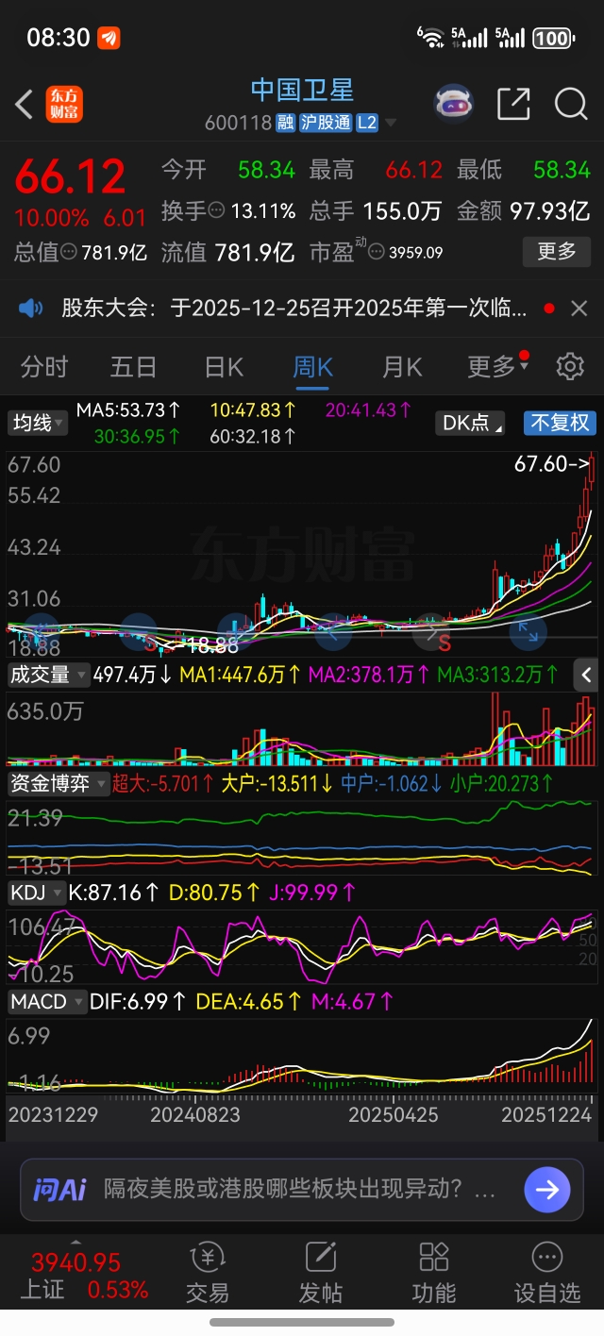Open the 成交量 indicator dropdown
Image resolution: width=604 pixels, height=1336 pixels.
tap(48, 675)
